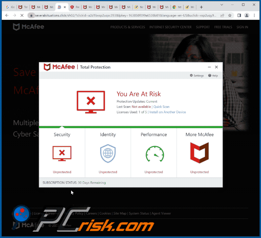Viewport: 261px width, 238px height.
Task: Click Unprotected under More McAfee
Action: [200, 172]
